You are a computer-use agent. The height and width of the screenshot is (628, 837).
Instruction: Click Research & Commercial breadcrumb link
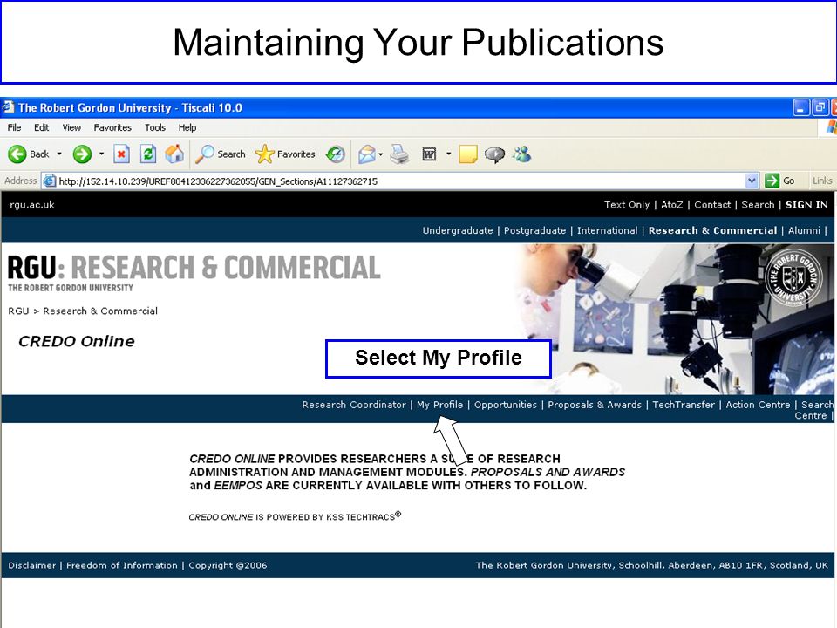[100, 311]
